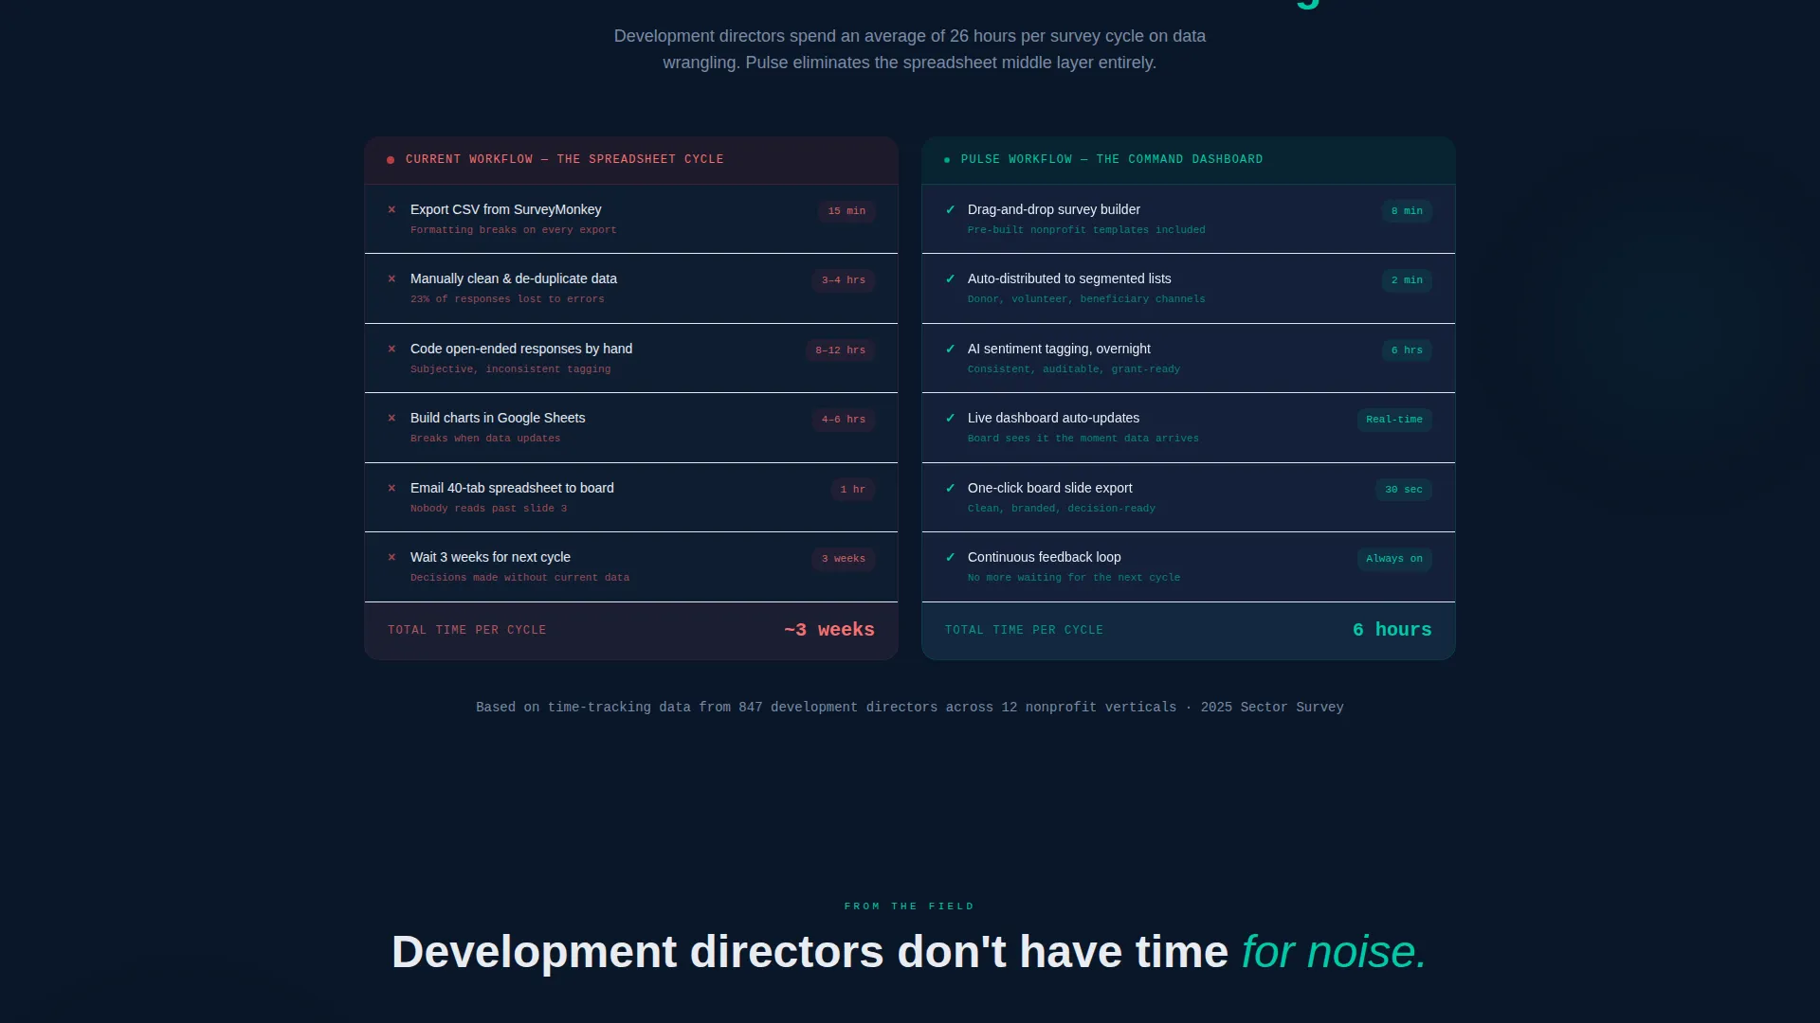Select AI sentiment tagging, overnight title
Screen dimensions: 1820x1023
click(1059, 349)
